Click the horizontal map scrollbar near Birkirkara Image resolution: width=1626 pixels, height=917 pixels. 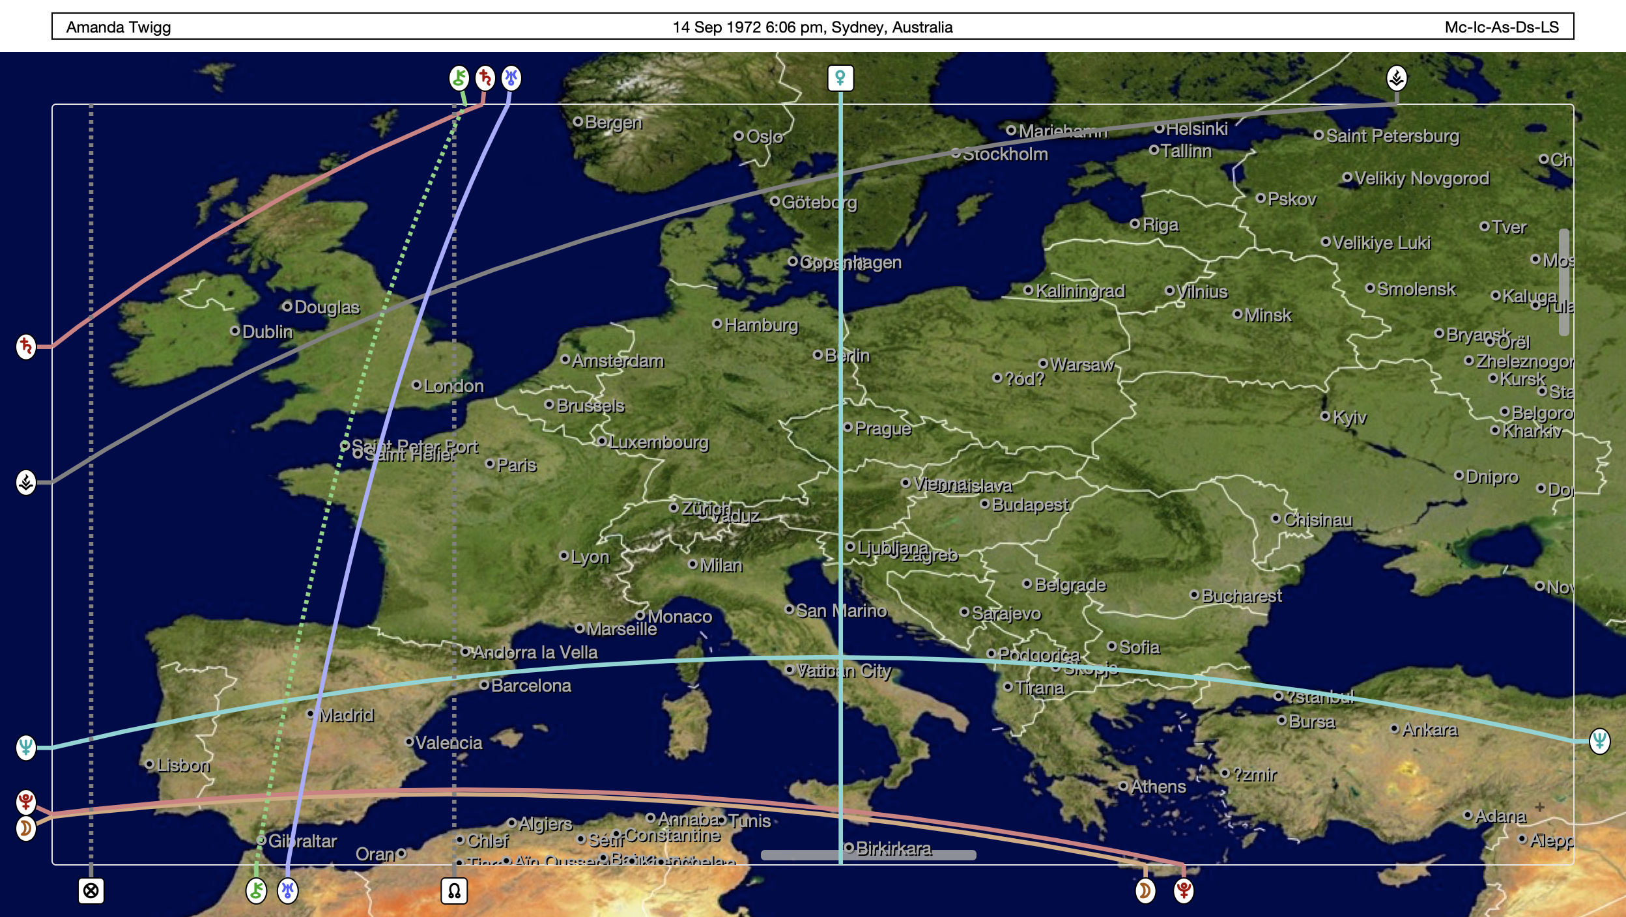click(x=868, y=855)
